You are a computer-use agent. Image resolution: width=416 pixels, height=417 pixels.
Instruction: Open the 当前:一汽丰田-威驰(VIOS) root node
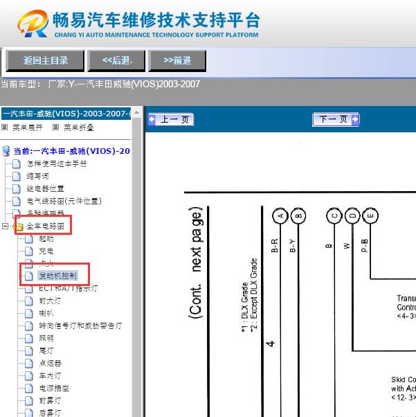click(72, 151)
